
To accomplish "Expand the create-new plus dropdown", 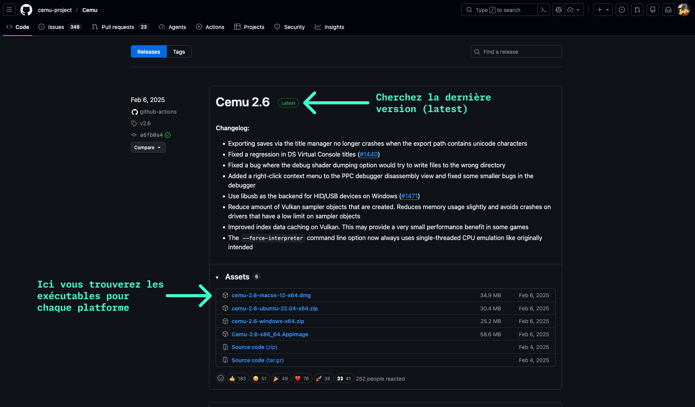I will [x=602, y=10].
